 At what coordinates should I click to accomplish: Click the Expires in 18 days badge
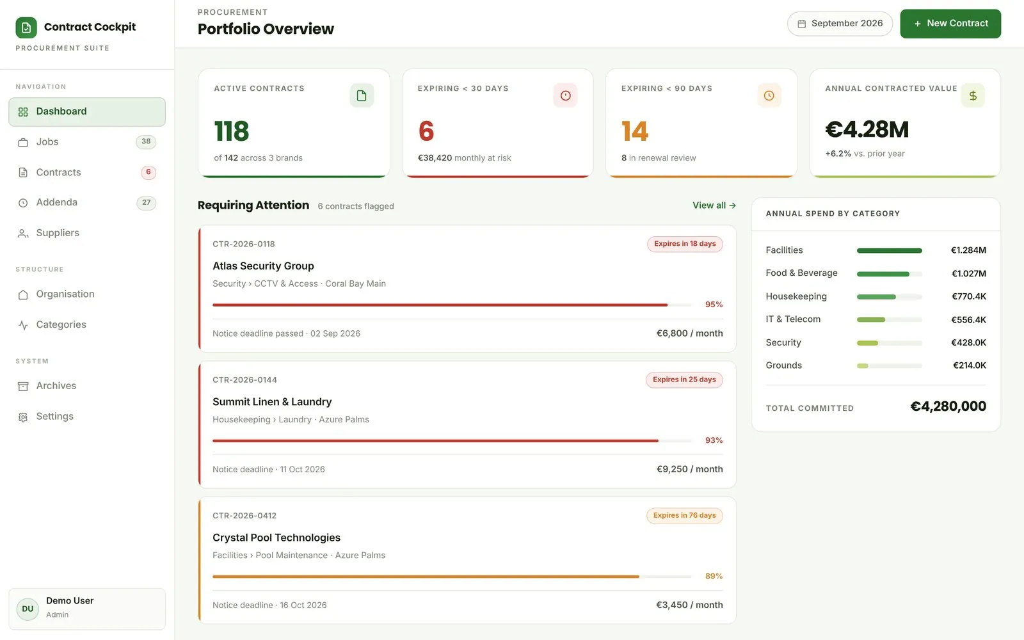685,244
